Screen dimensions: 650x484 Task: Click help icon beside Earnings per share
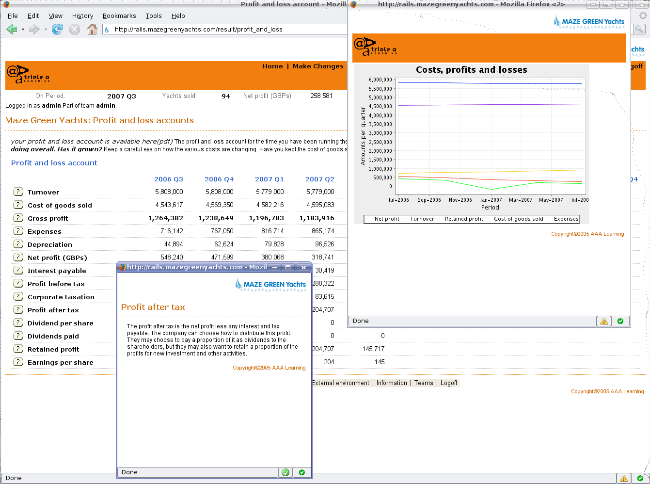click(18, 362)
